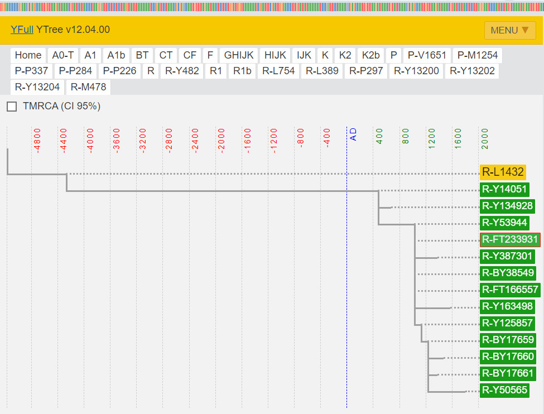Open the GHIJK haplogroup tab
The image size is (544, 414).
(x=239, y=55)
